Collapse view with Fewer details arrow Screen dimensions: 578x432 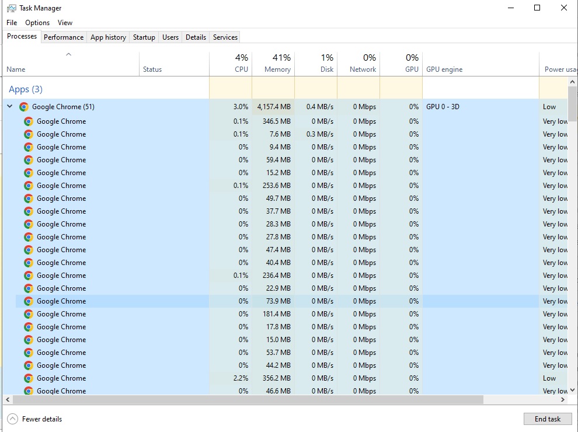[12, 419]
